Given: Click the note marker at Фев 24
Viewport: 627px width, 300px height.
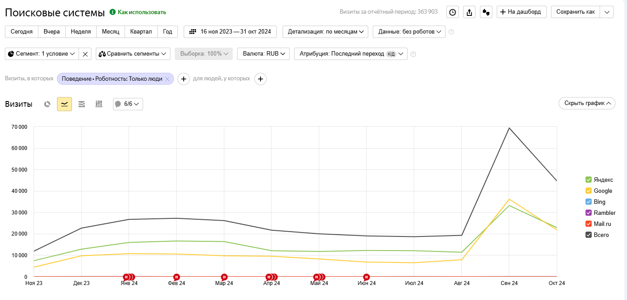Looking at the screenshot, I should click(x=177, y=277).
